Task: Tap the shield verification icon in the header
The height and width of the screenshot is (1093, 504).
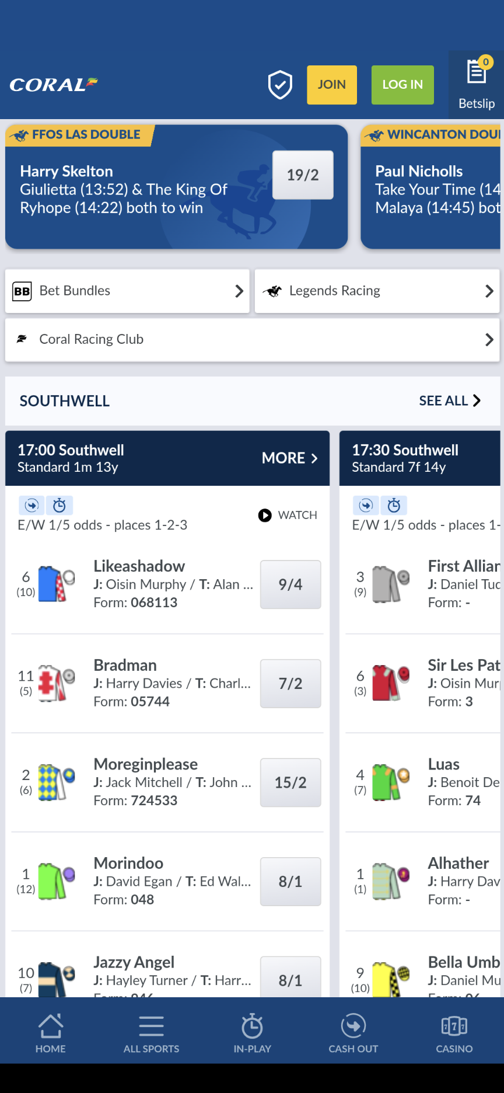Action: [x=280, y=85]
